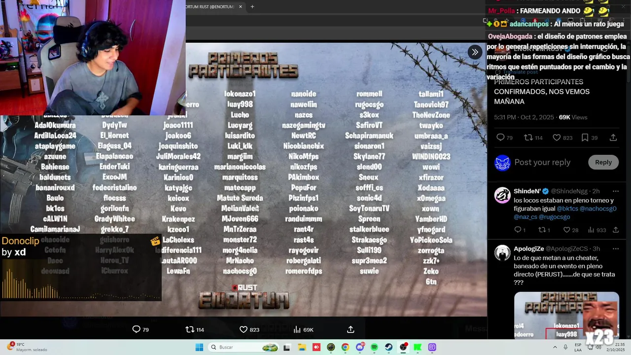This screenshot has height=355, width=631.
Task: Open the more options menu on ShindeN' reply
Action: (615, 191)
